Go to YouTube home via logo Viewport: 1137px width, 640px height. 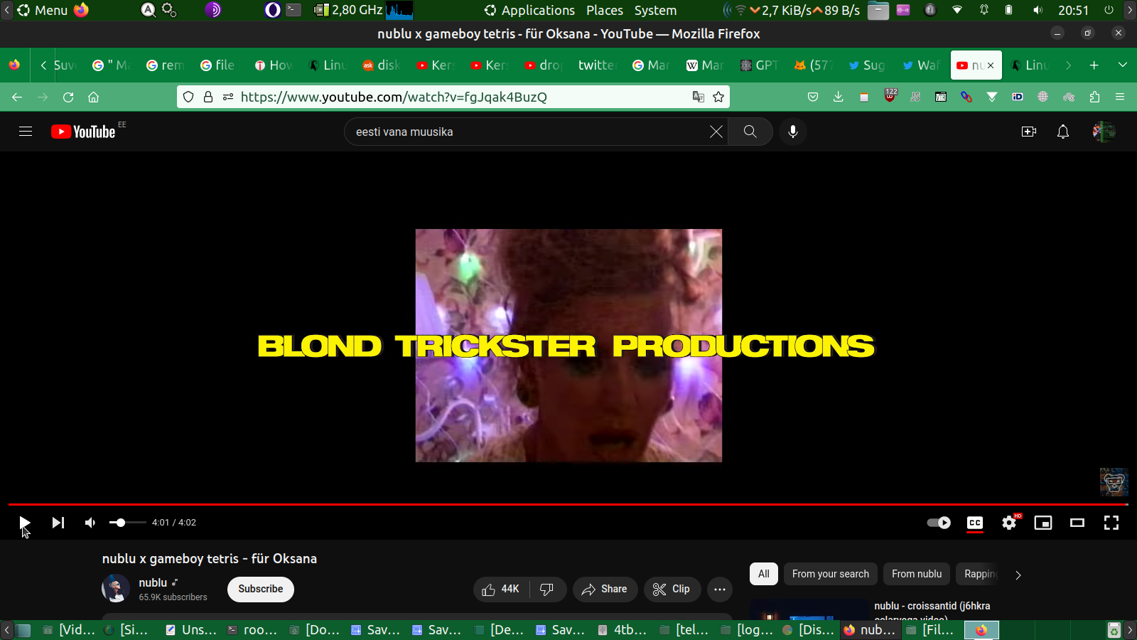(83, 132)
